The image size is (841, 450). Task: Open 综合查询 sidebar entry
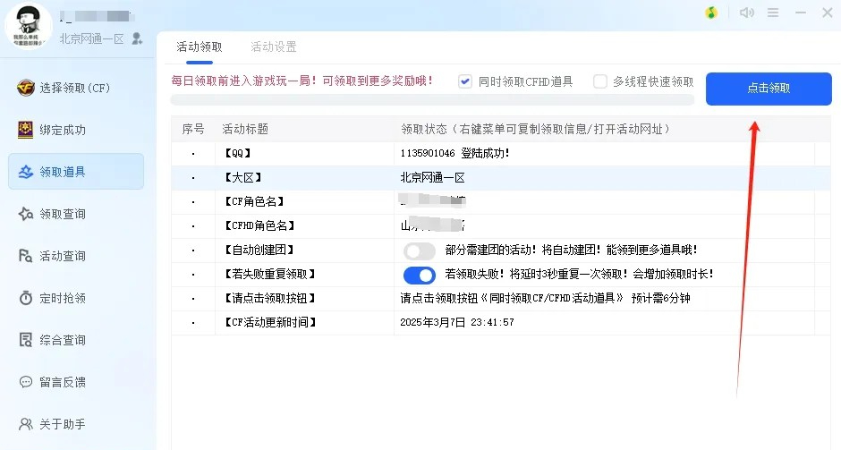pos(76,339)
